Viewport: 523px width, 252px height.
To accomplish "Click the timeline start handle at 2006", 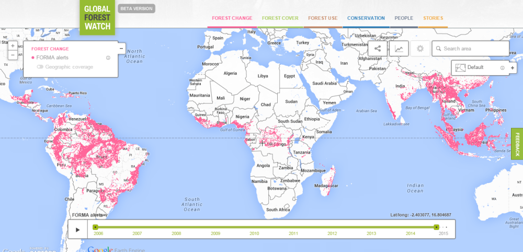I will pos(95,227).
